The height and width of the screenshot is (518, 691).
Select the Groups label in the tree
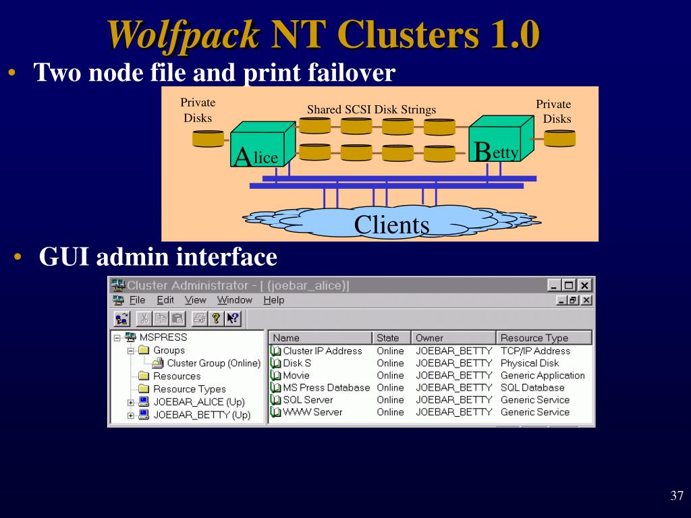point(169,350)
